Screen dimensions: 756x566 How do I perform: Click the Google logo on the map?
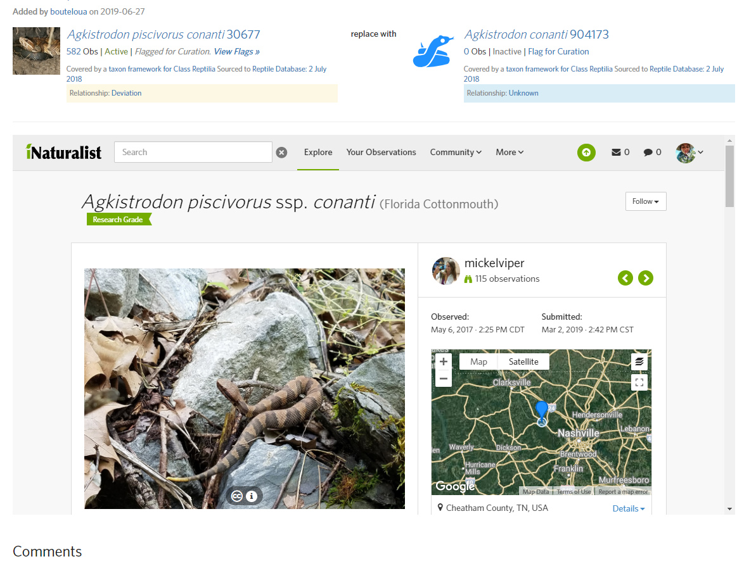pyautogui.click(x=455, y=486)
